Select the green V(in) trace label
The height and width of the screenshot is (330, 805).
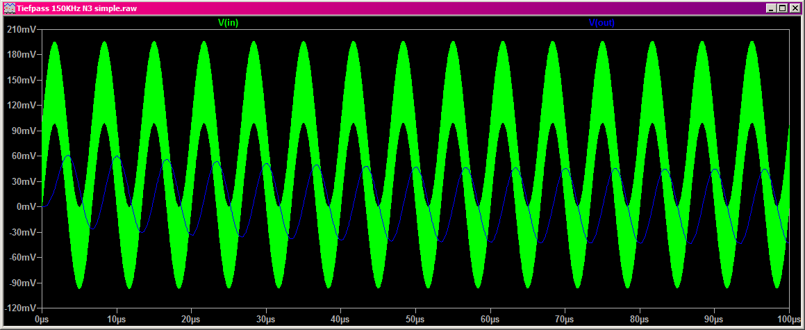[229, 22]
